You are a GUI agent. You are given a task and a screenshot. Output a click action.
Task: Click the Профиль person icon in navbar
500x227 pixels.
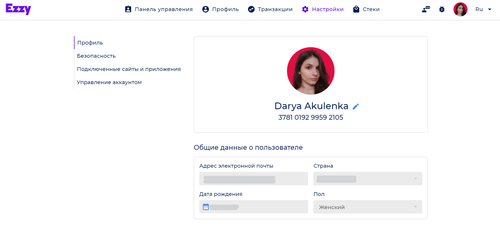coord(206,9)
